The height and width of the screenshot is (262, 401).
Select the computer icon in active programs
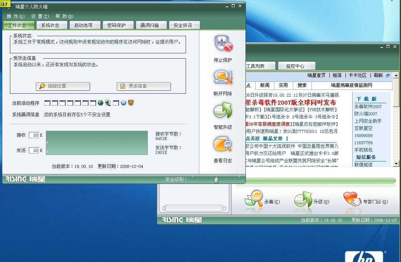point(108,103)
